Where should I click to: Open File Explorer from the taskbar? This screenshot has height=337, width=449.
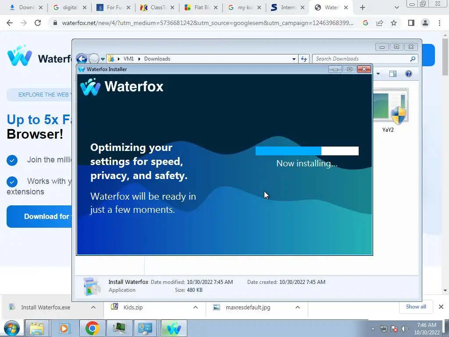37,328
